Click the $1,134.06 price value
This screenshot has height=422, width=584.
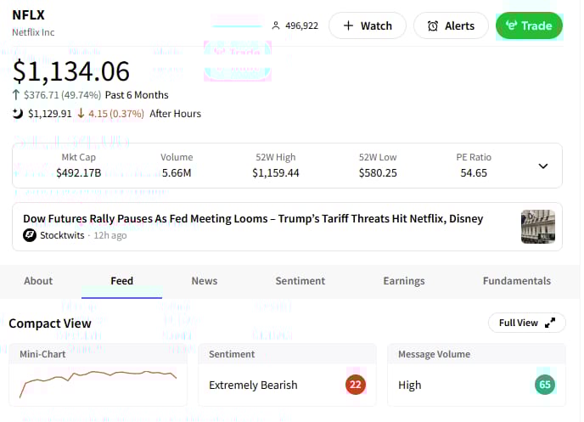(x=71, y=71)
